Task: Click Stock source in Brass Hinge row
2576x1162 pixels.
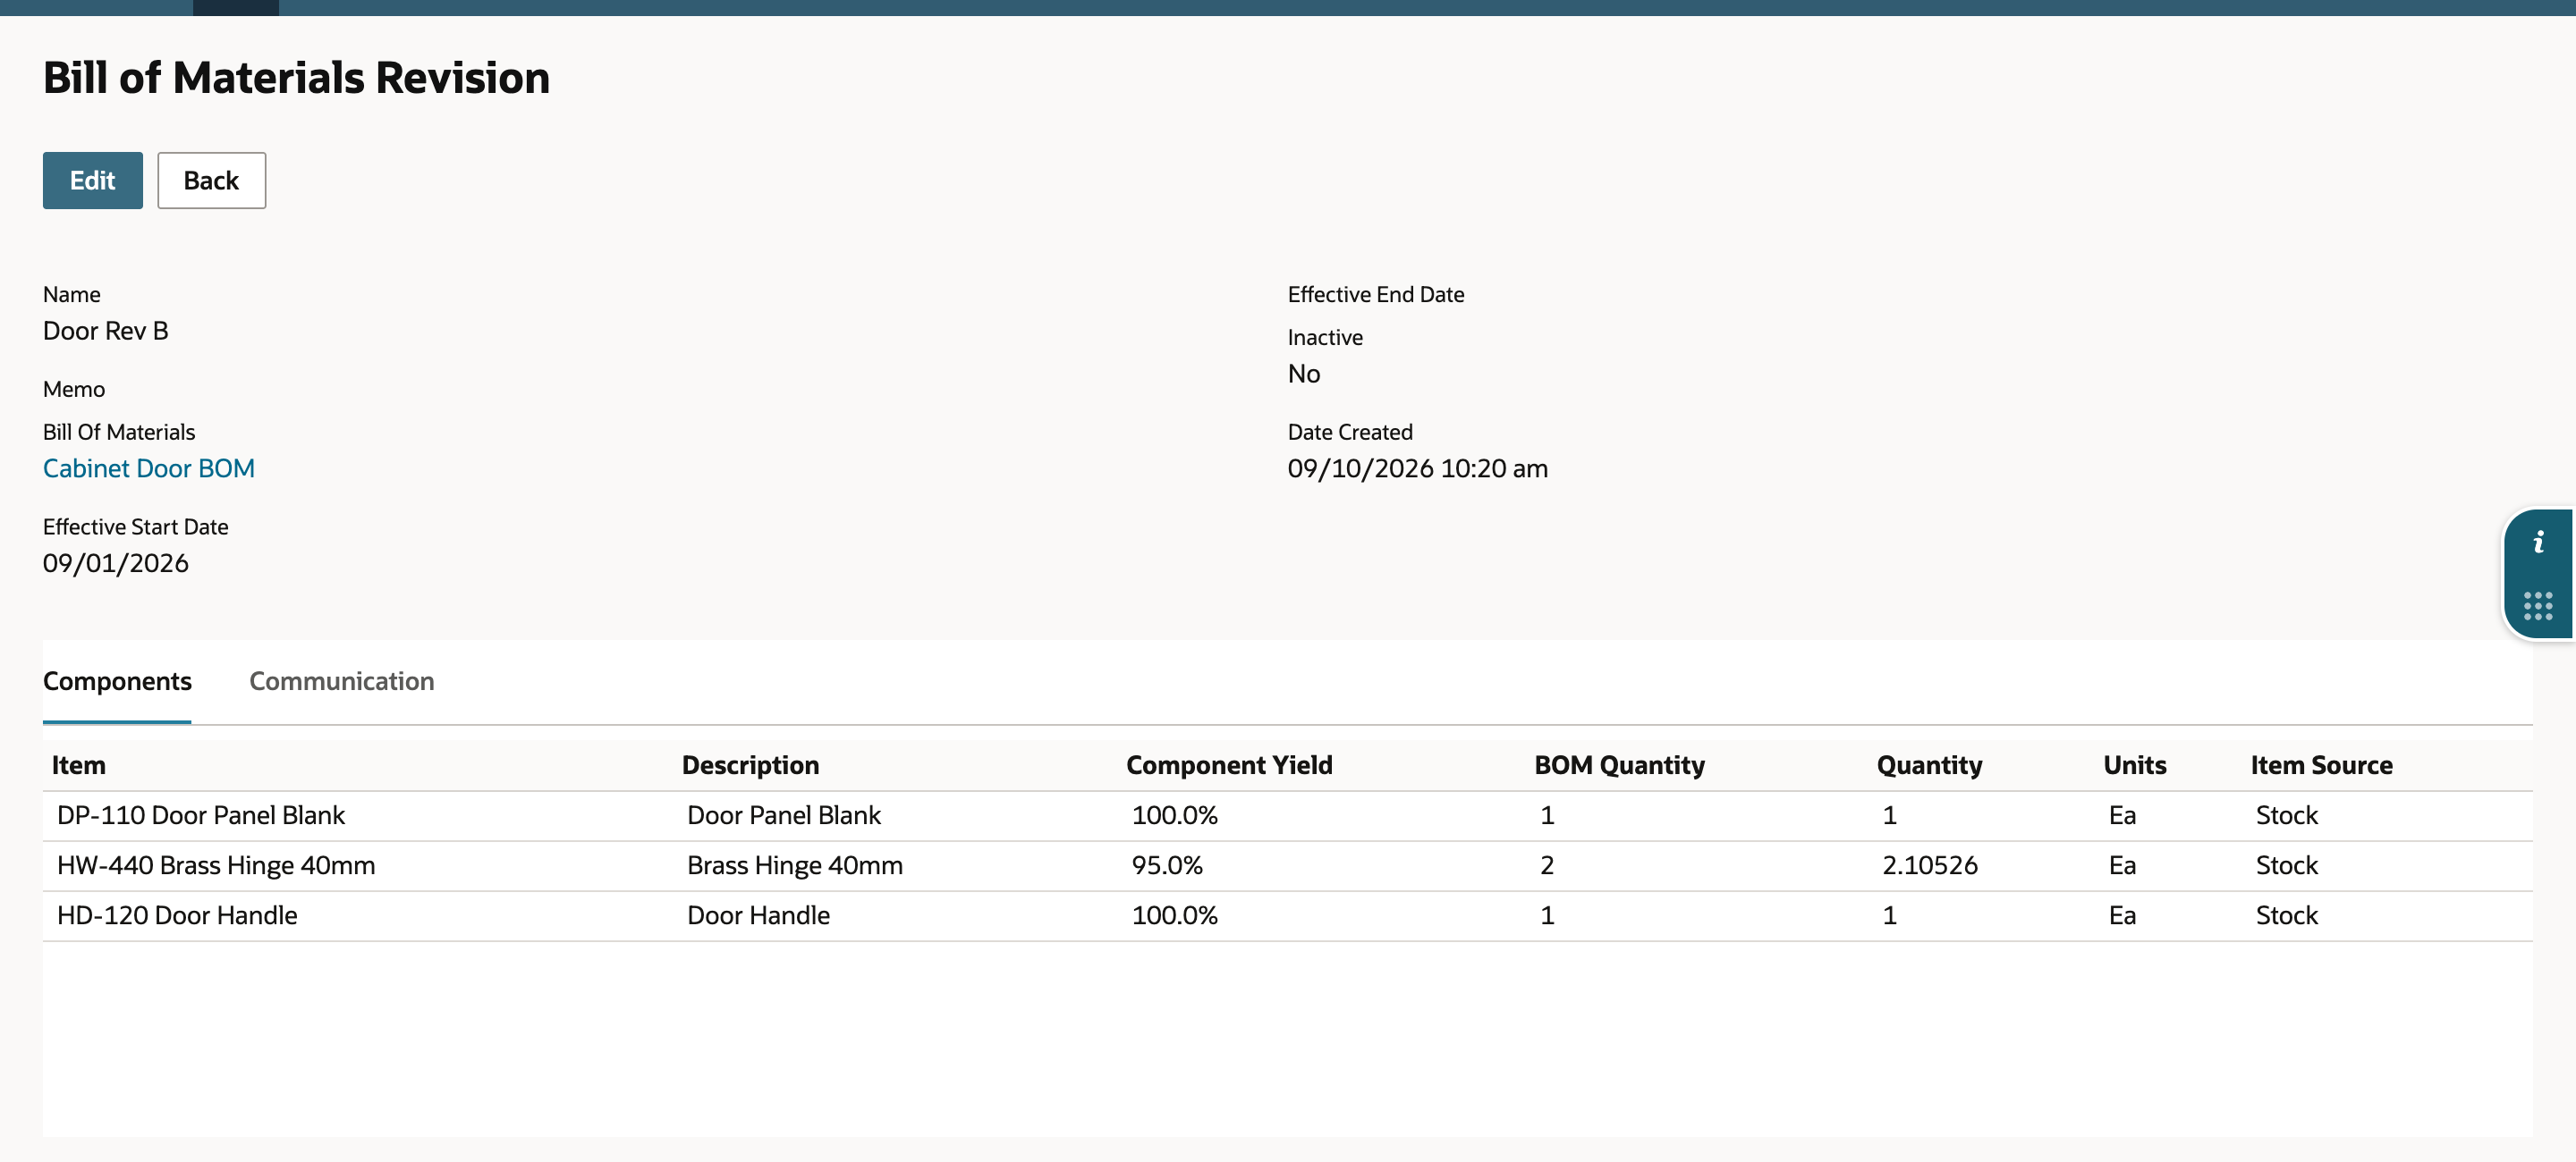Action: coord(2286,865)
